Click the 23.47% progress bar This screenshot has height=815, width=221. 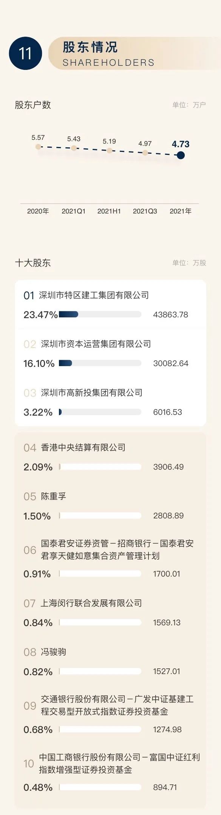click(100, 314)
